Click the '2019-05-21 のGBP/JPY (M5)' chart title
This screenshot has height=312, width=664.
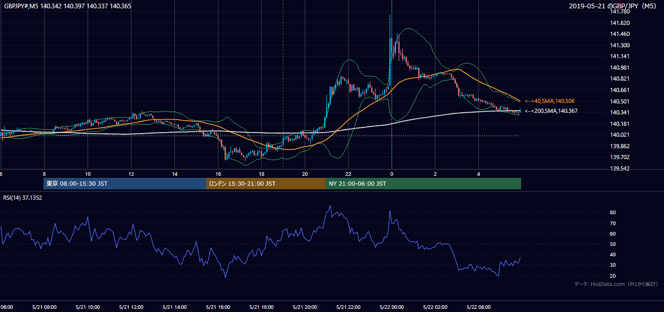614,6
